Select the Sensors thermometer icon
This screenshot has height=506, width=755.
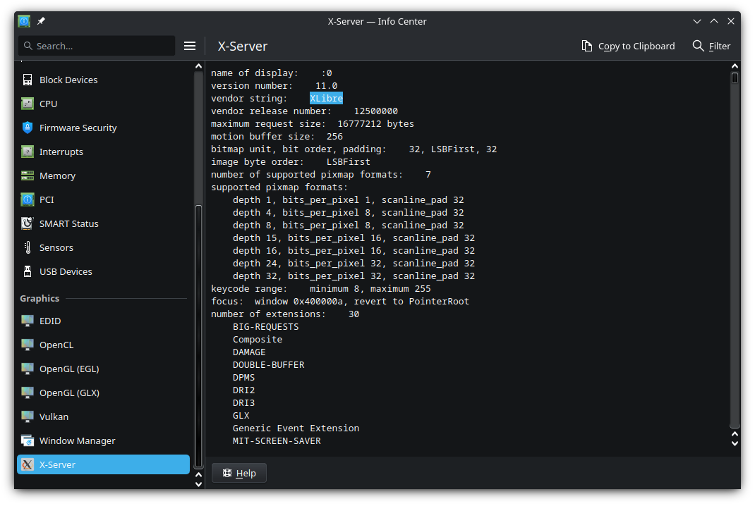28,247
